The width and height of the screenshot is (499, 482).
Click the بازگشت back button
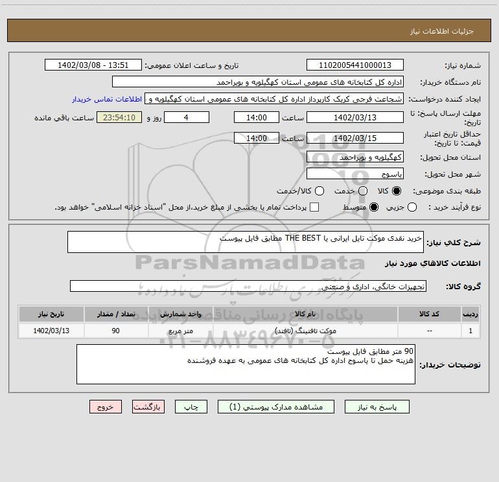pos(148,407)
